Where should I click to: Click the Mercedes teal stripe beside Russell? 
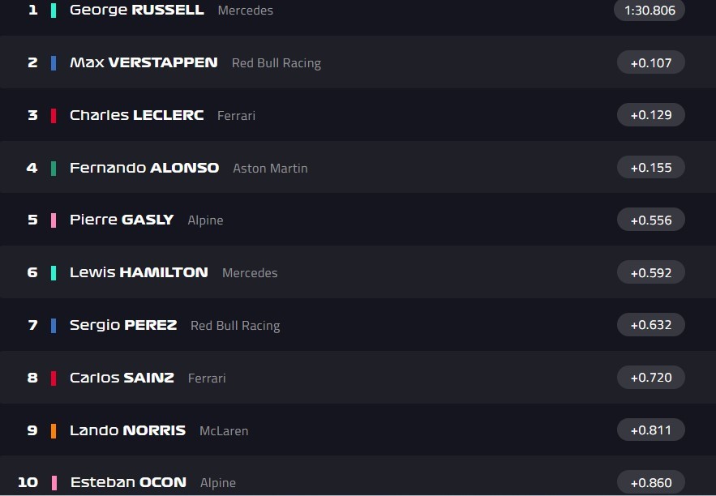(x=54, y=11)
